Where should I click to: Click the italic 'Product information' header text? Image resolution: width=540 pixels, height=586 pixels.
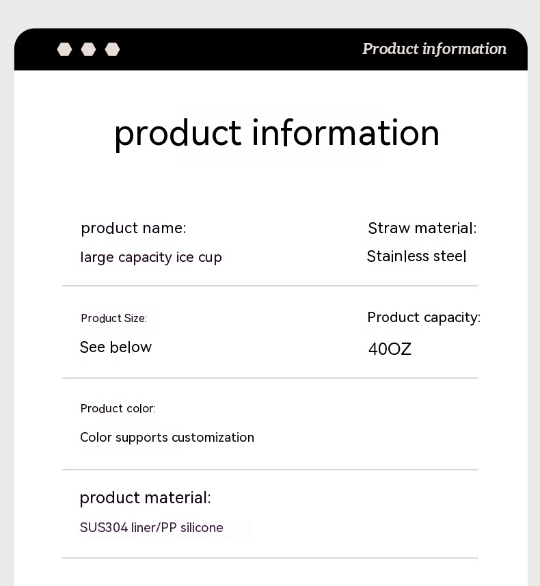point(434,49)
